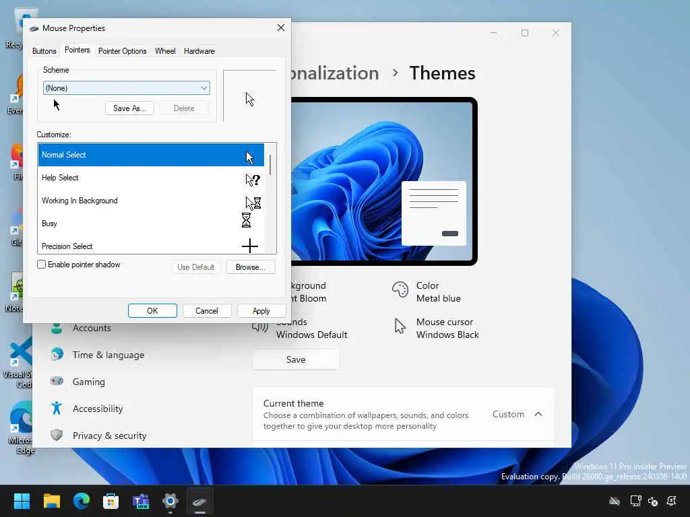Open Microsoft Store from the taskbar
Image resolution: width=690 pixels, height=517 pixels.
[x=111, y=501]
